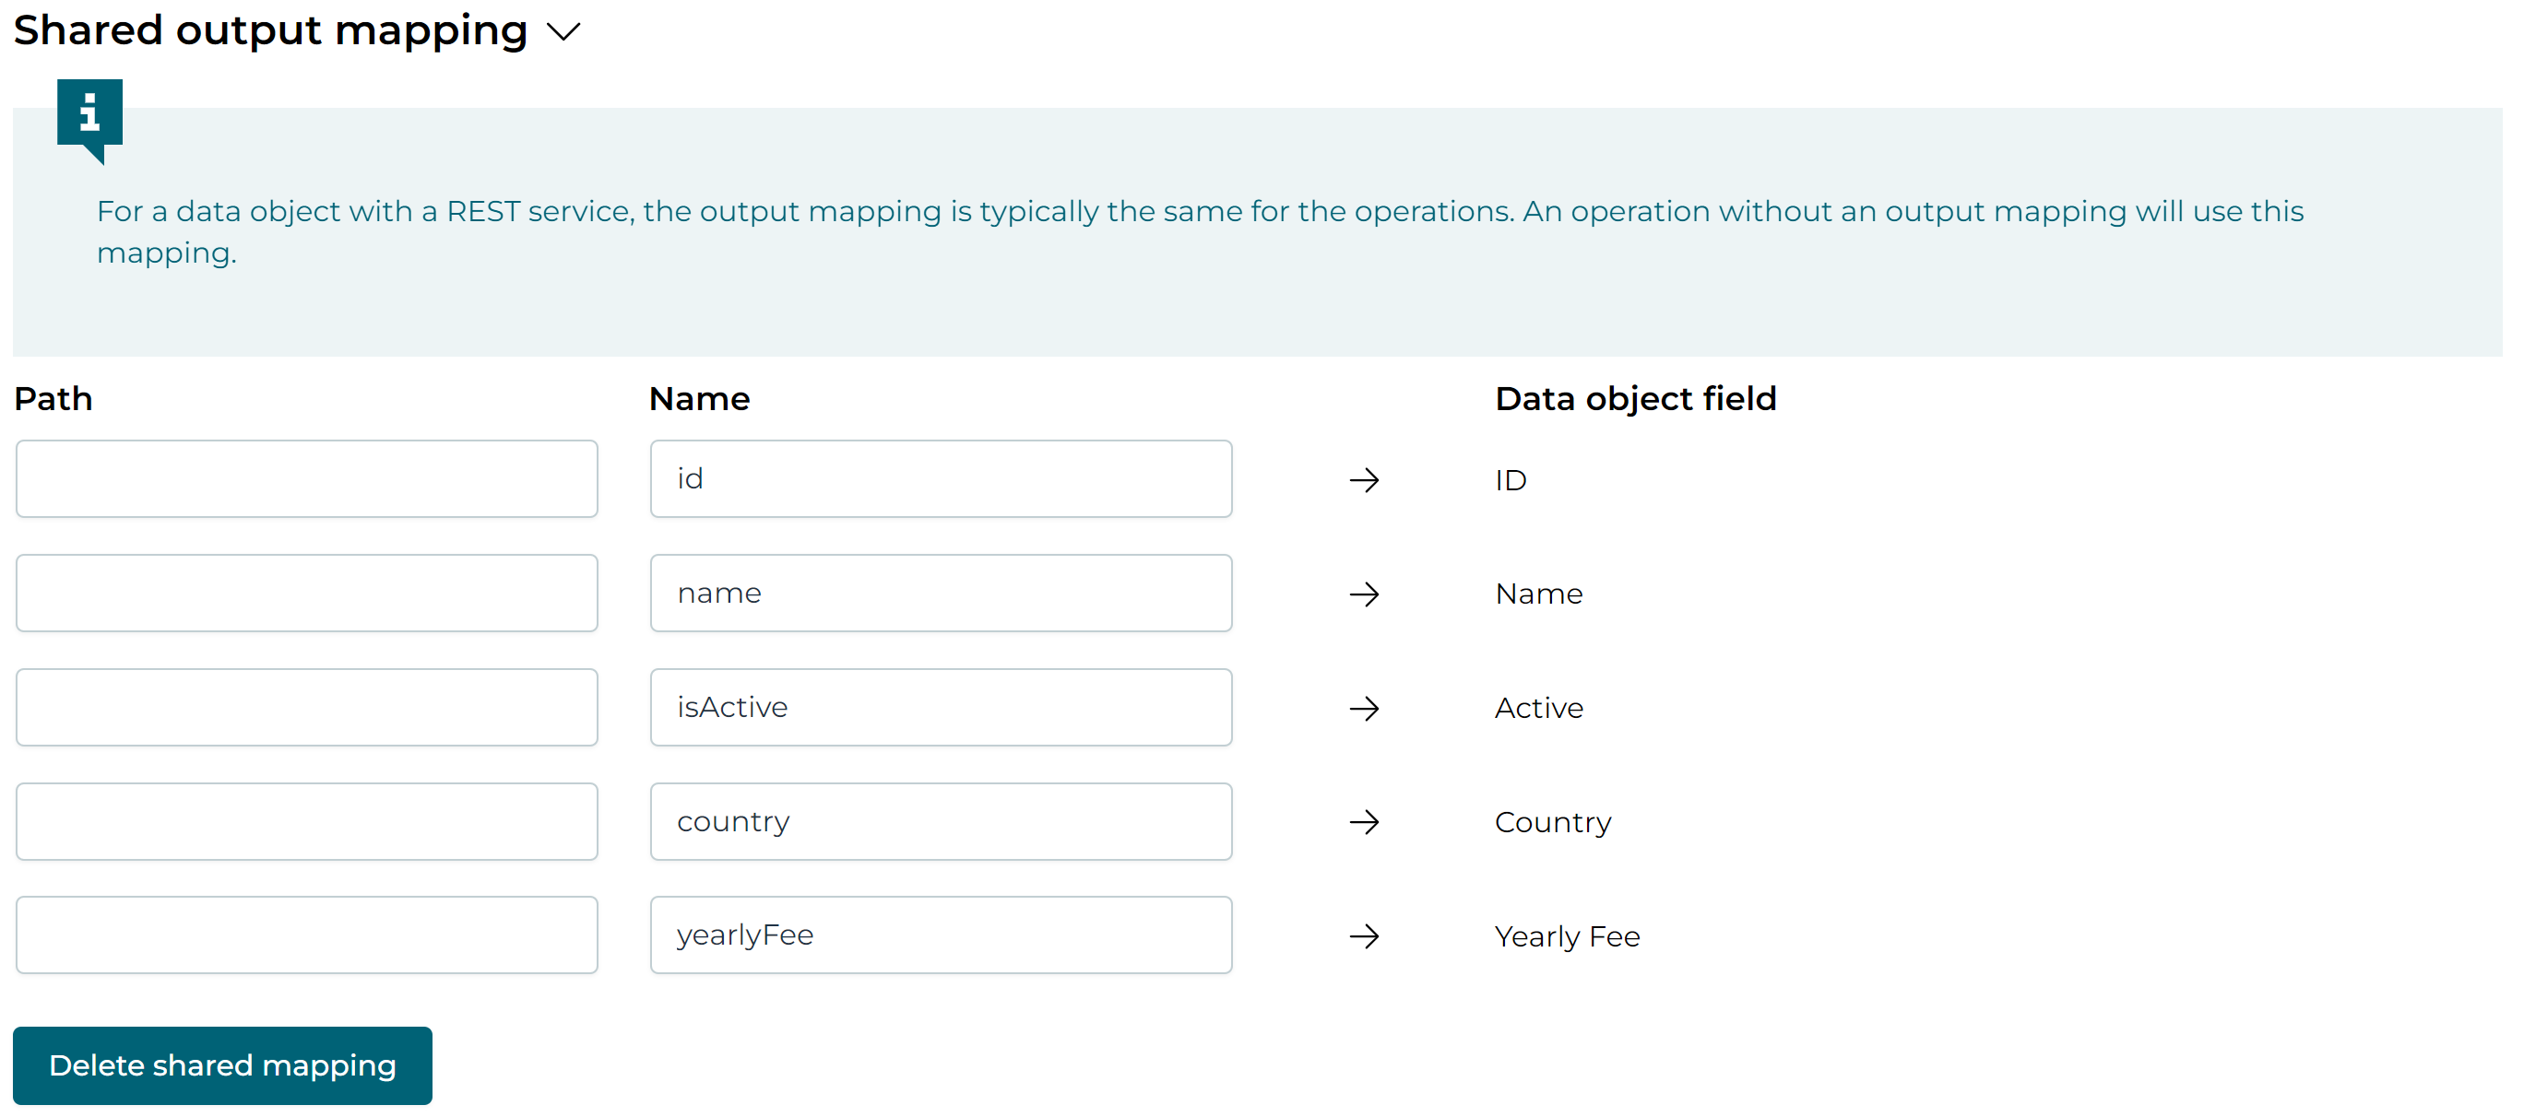Viewport: 2524px width, 1117px height.
Task: Click the empty Path input for the yearlyFee row
Action: (307, 935)
